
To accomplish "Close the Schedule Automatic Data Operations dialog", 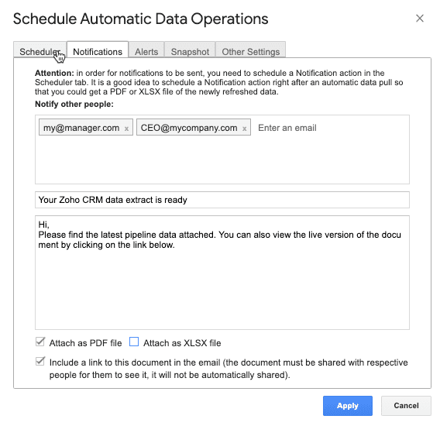I will pyautogui.click(x=420, y=19).
